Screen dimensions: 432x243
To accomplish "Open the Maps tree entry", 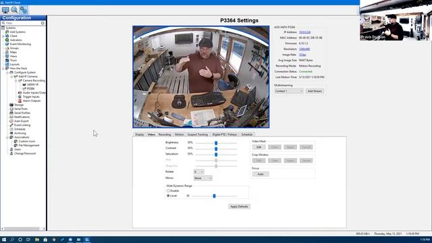I will [x=13, y=52].
